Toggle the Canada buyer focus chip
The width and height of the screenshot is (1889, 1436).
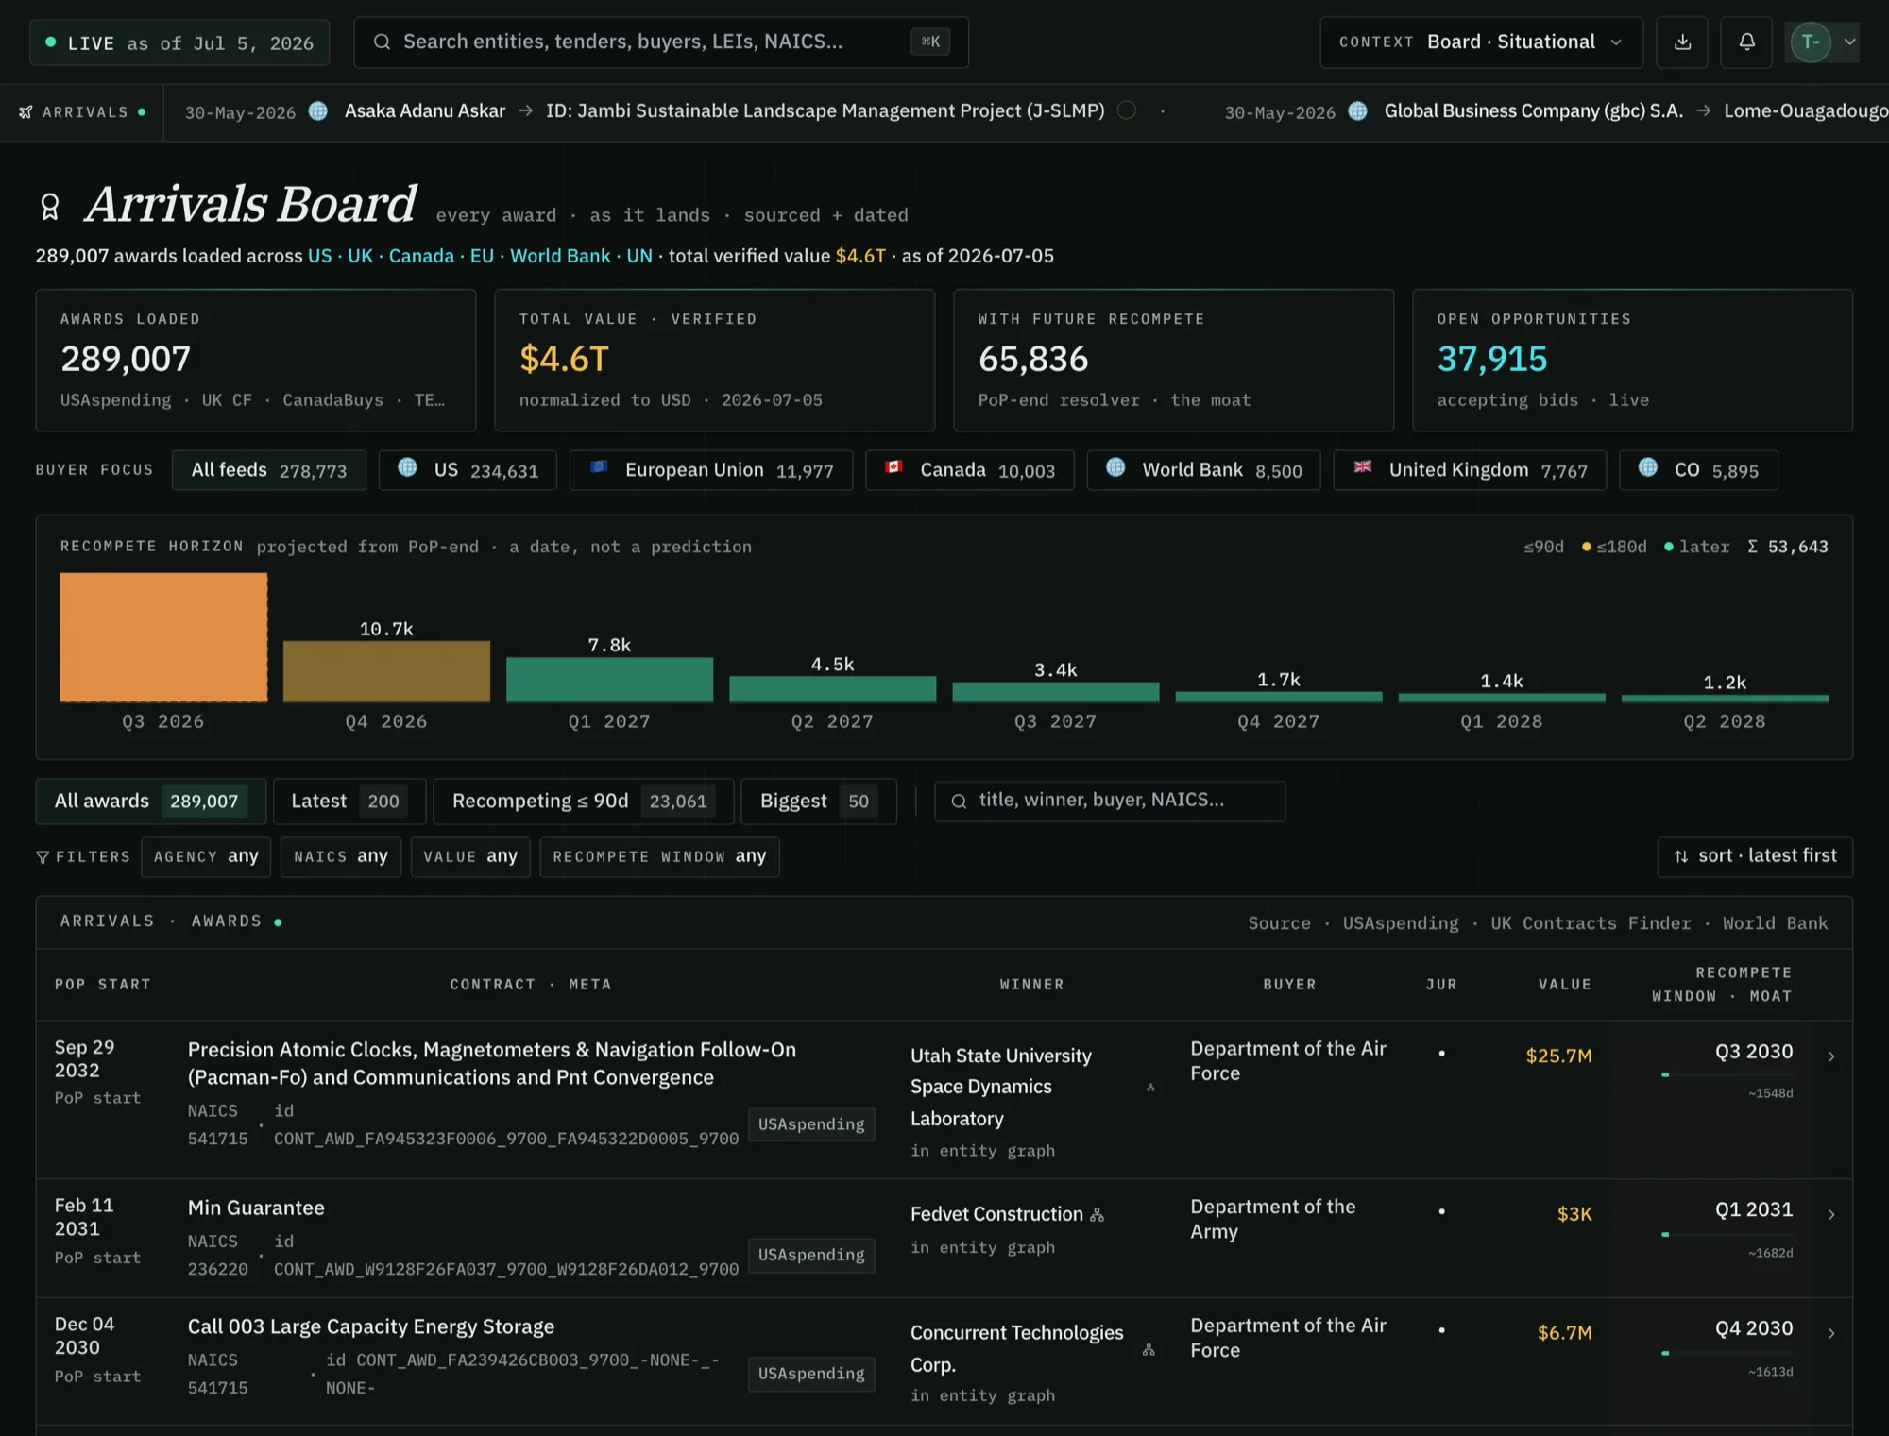970,470
